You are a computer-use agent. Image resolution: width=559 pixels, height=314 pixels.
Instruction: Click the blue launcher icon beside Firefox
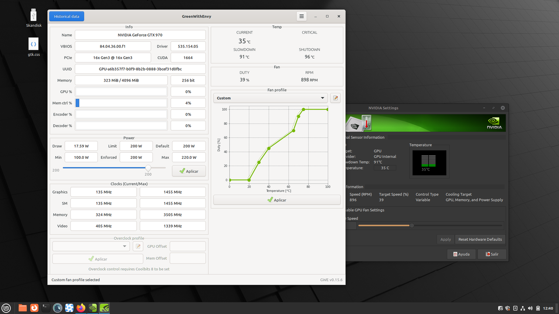(x=69, y=308)
